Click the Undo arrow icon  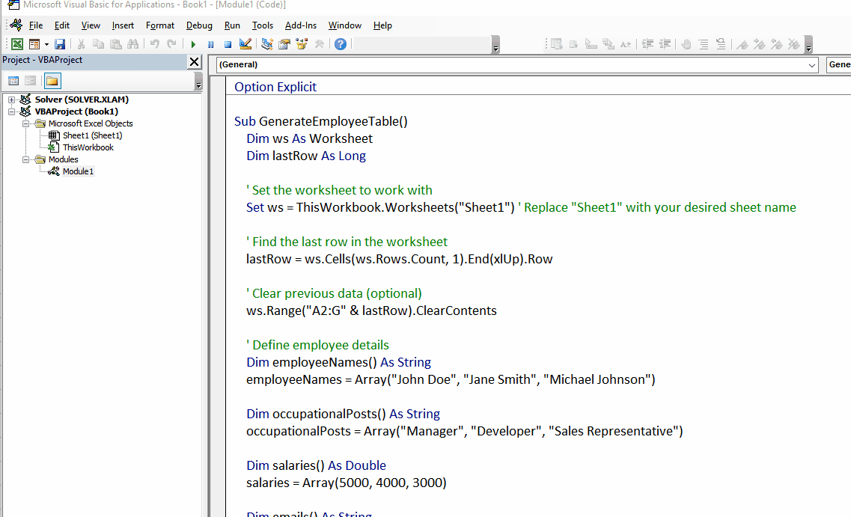pyautogui.click(x=155, y=44)
